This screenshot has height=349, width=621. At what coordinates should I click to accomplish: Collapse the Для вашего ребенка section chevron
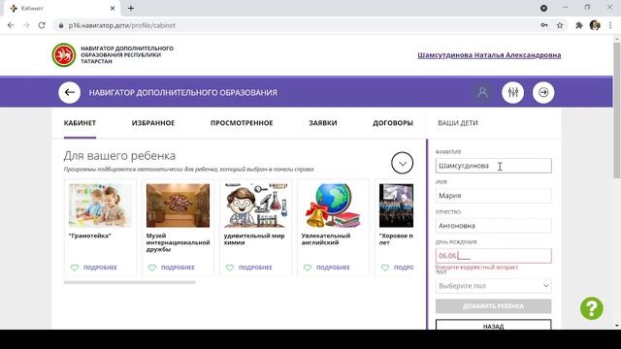click(402, 163)
